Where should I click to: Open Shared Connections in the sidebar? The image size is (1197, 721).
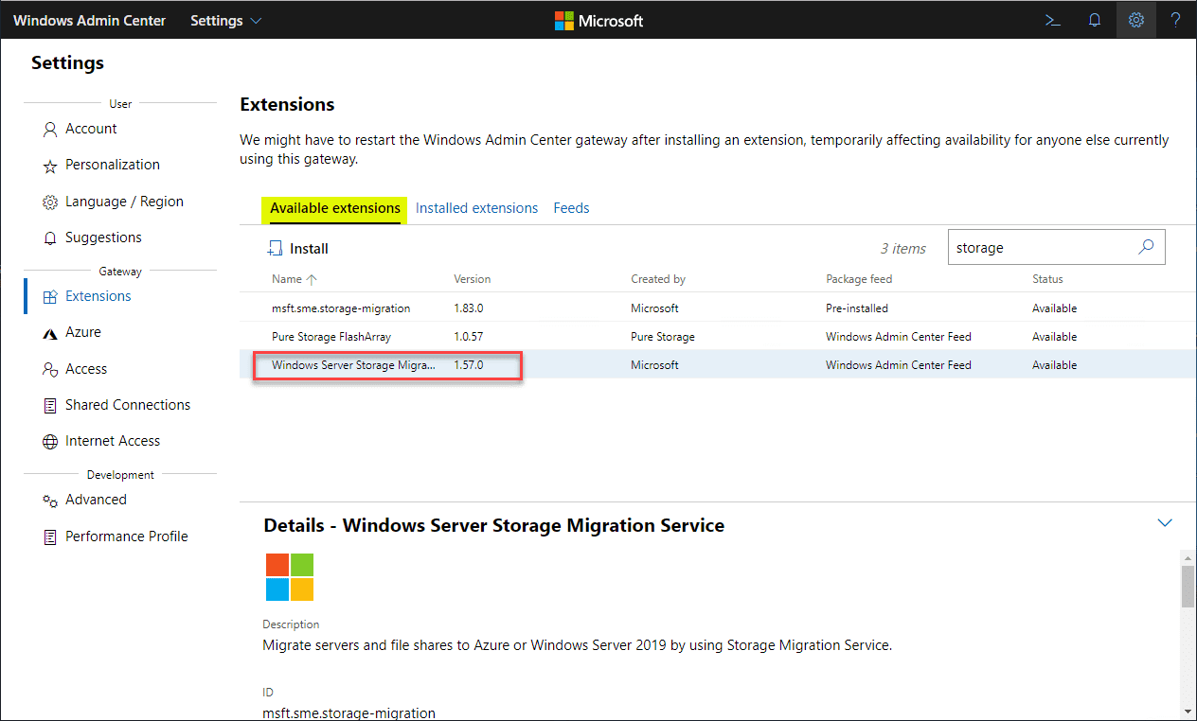[128, 405]
